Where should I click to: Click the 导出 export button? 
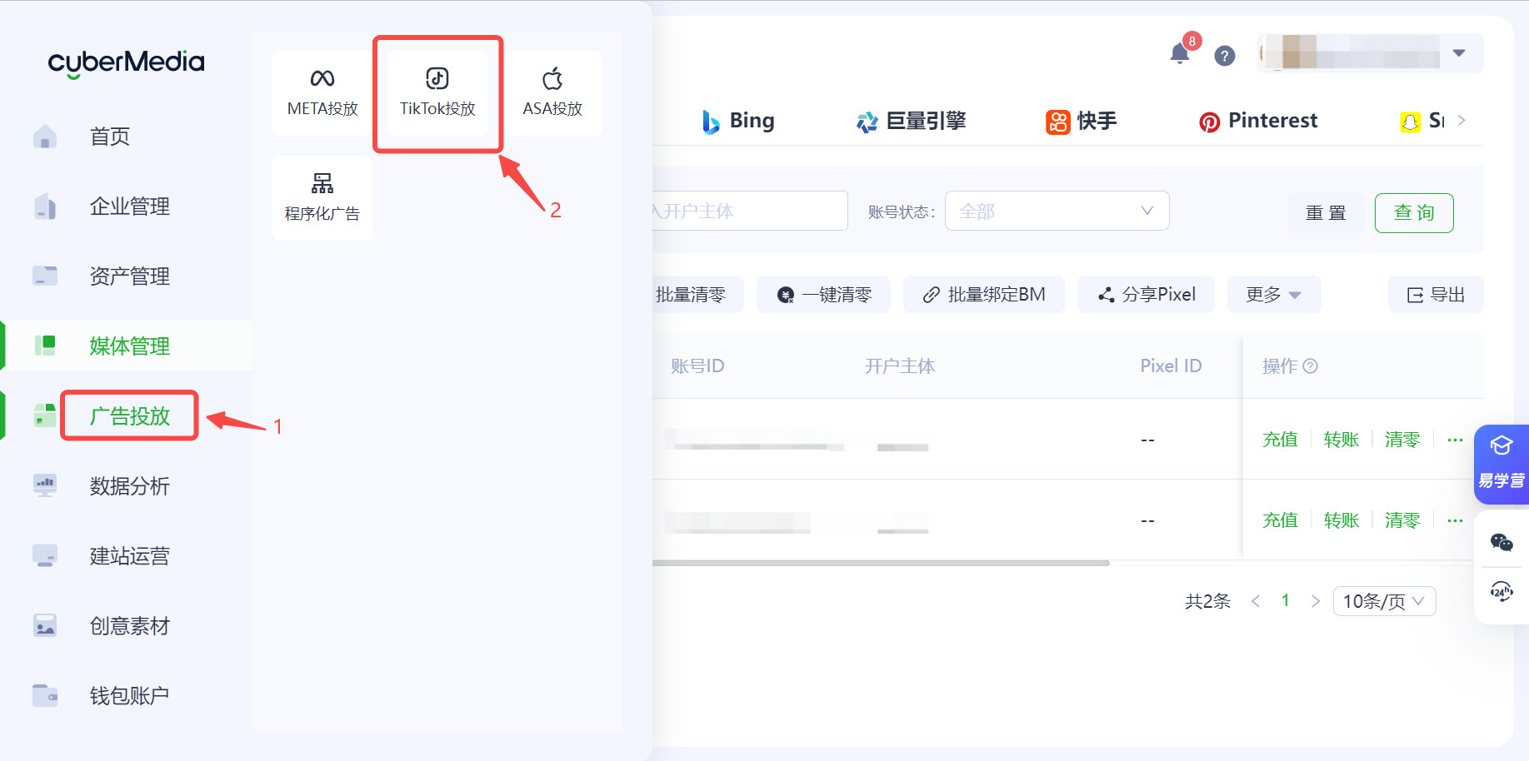tap(1436, 295)
